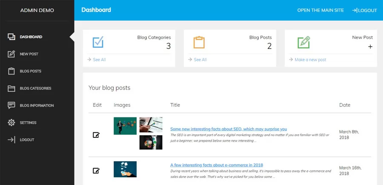
Task: Select Blog Information in the sidebar
Action: (37, 105)
